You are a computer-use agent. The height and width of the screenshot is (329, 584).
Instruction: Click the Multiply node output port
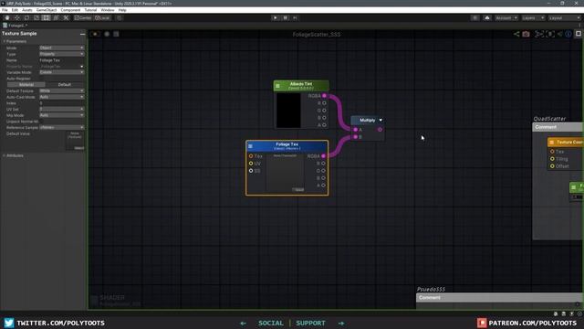pyautogui.click(x=380, y=130)
